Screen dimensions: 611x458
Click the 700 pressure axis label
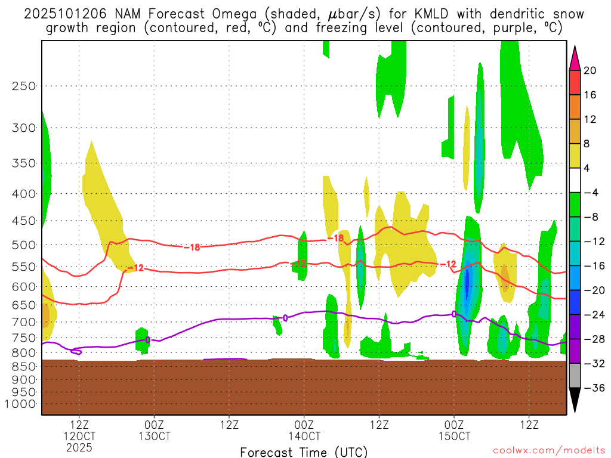[24, 322]
